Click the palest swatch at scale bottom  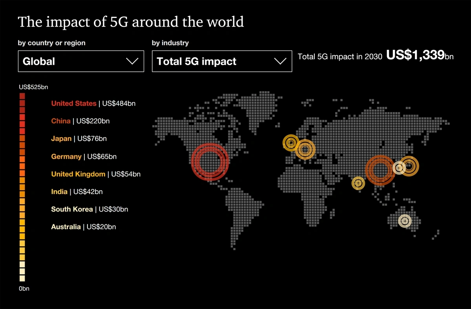click(x=22, y=278)
